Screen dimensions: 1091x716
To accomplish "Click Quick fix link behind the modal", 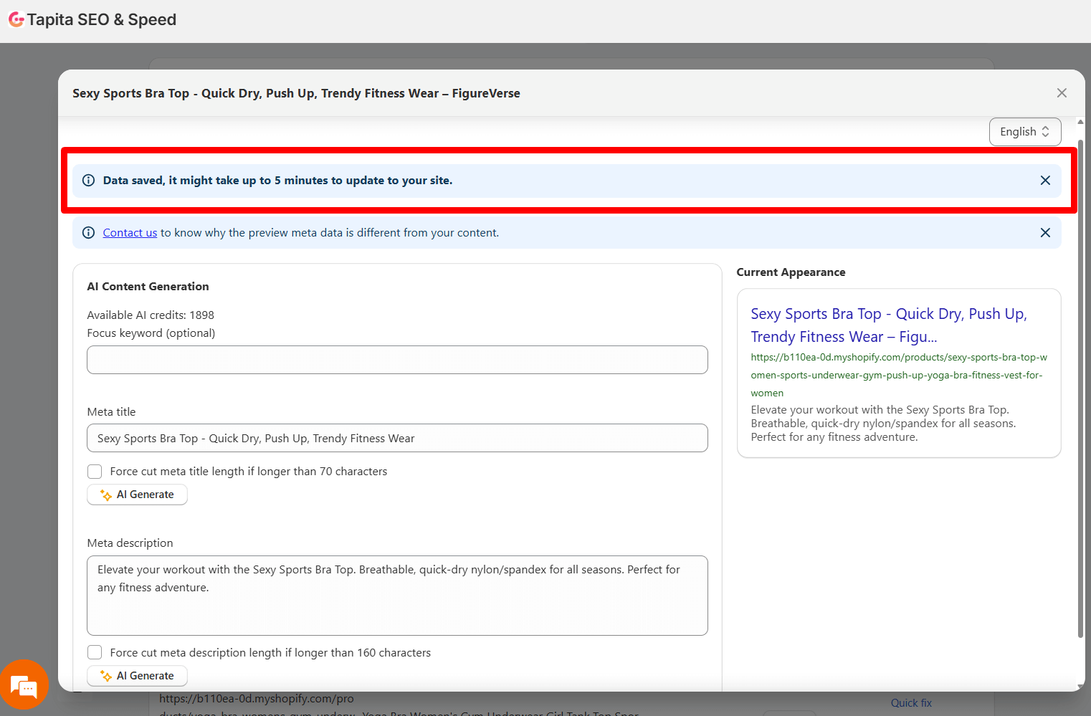I will tap(911, 703).
